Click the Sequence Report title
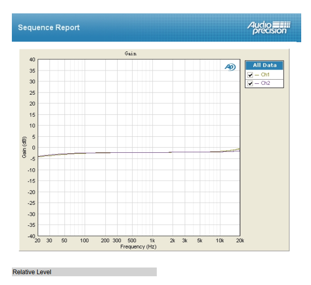 49,28
